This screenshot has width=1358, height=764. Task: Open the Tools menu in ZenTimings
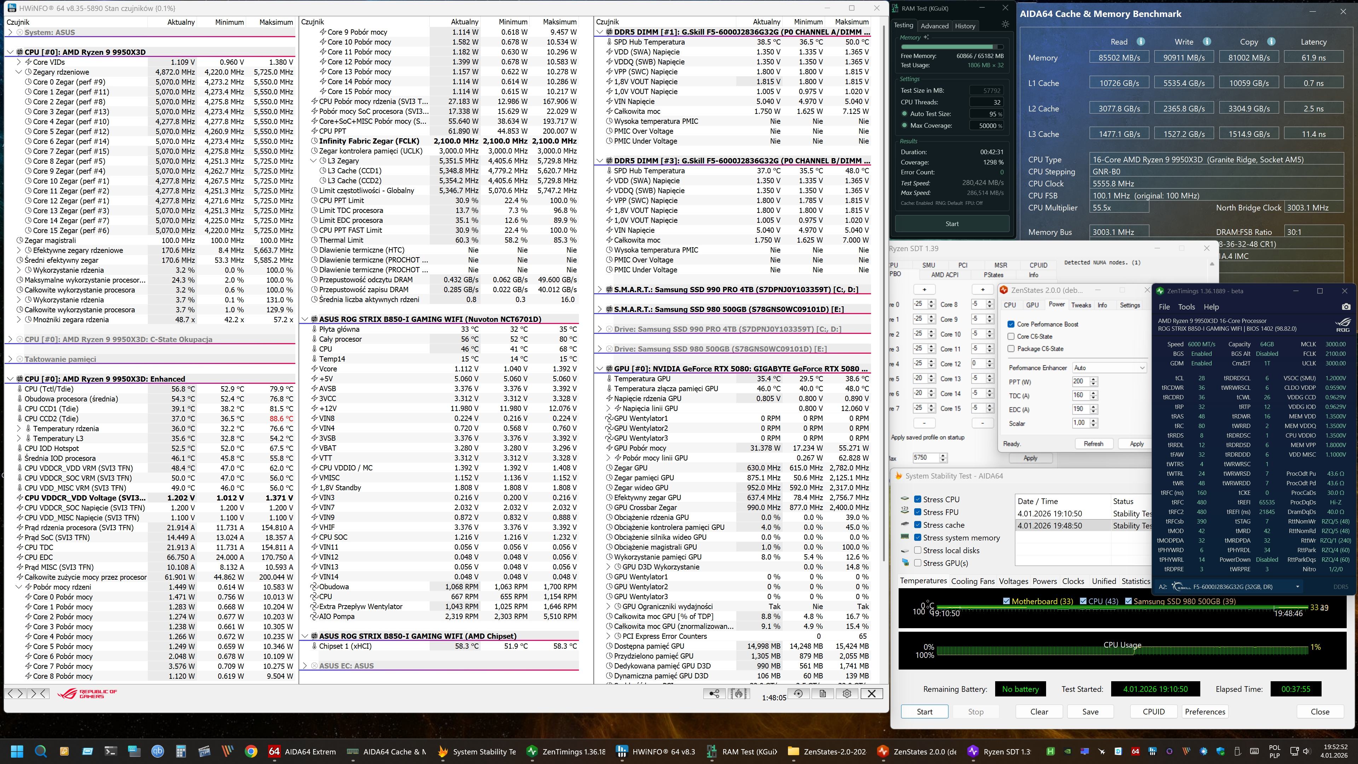(x=1186, y=307)
